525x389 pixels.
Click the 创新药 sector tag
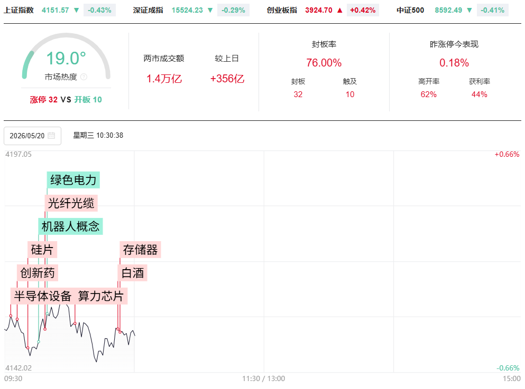(x=38, y=273)
